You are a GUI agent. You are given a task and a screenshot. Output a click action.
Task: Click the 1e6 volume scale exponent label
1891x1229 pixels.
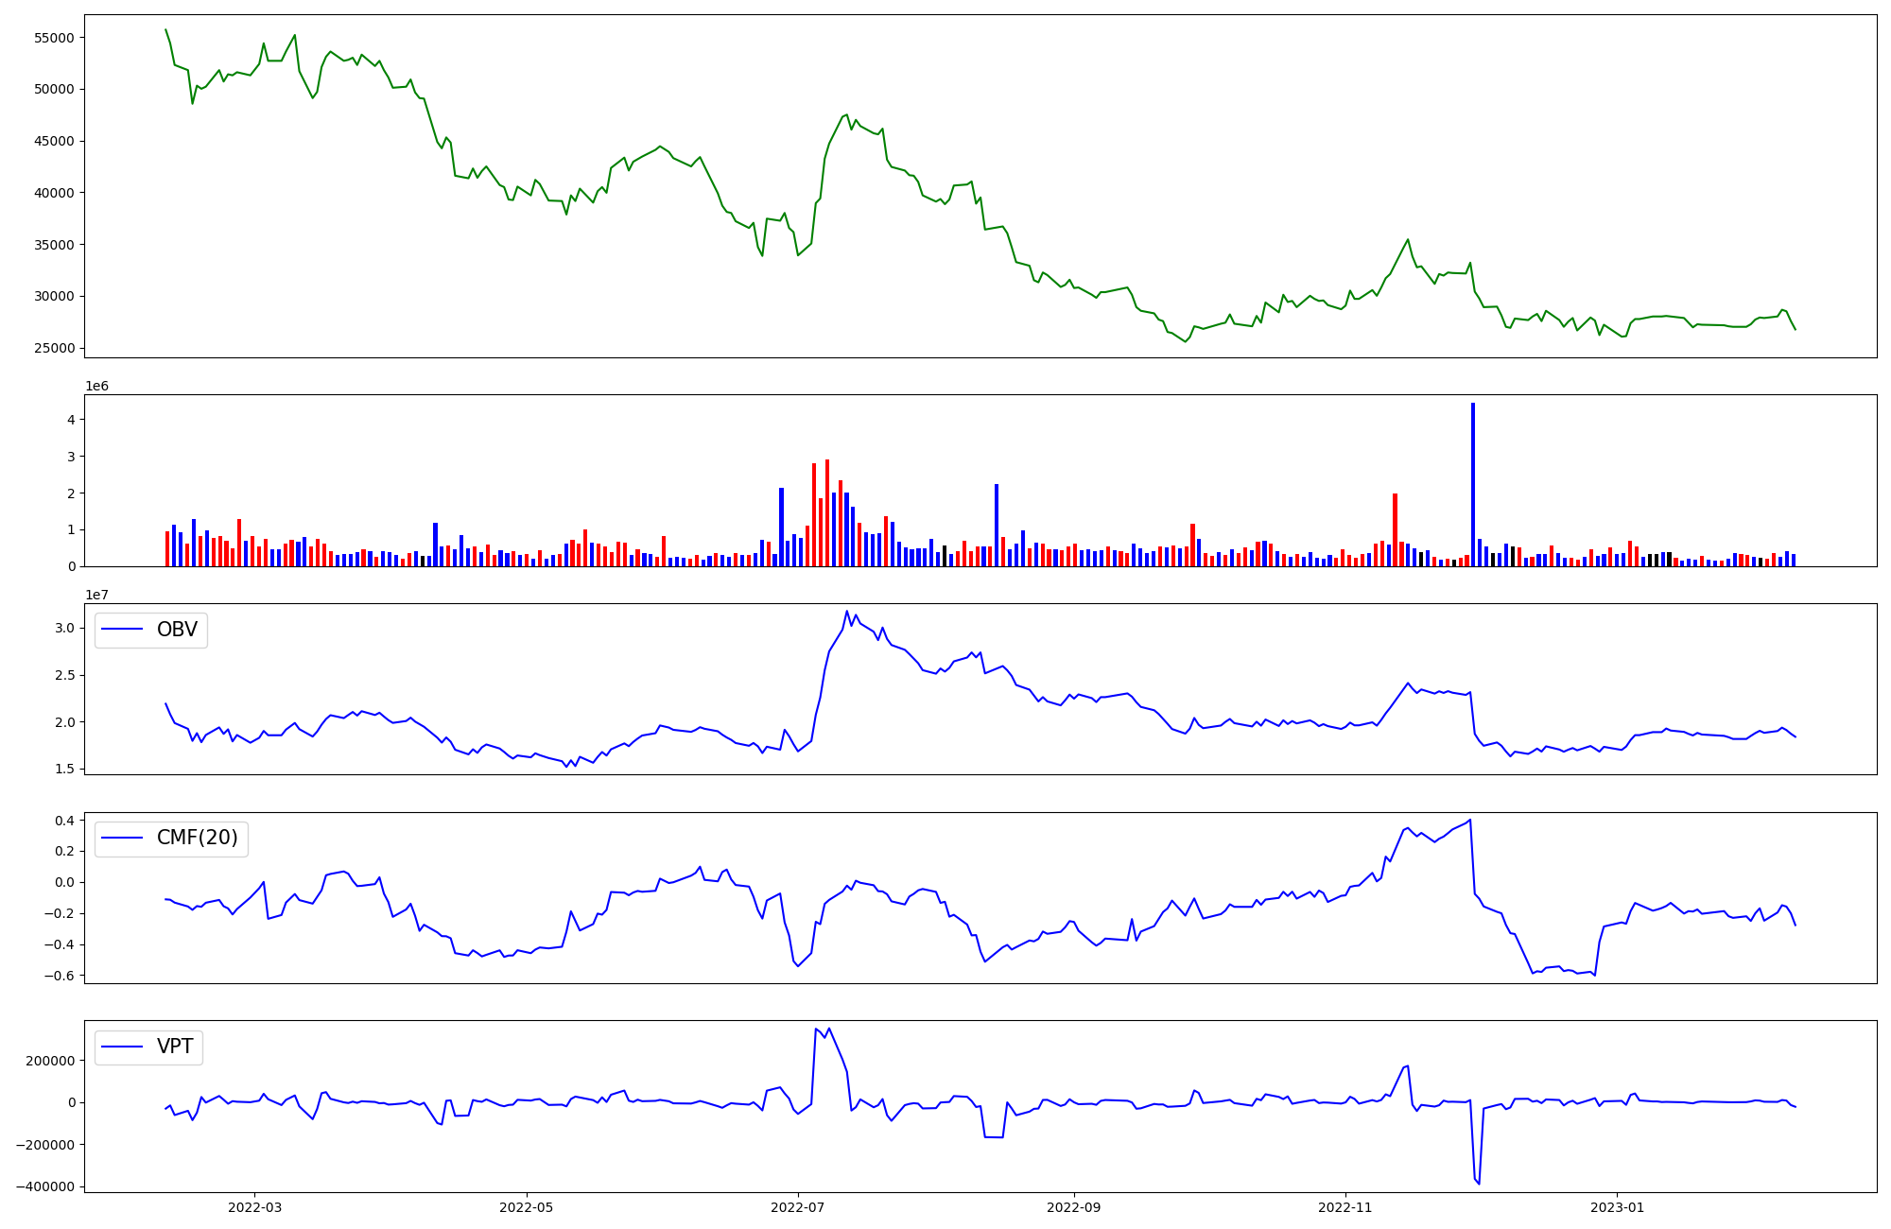[96, 386]
